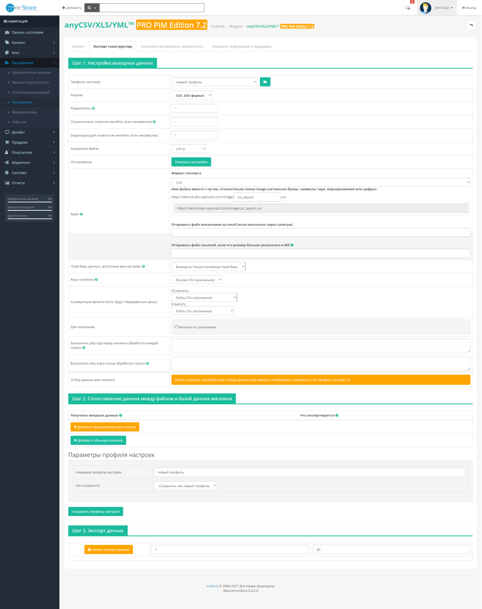Click help icon beside php код в конце
This screenshot has height=609, width=482.
147,363
